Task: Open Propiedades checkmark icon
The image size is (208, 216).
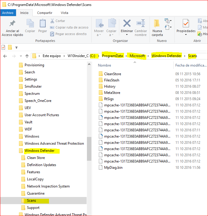Action: pos(186,23)
